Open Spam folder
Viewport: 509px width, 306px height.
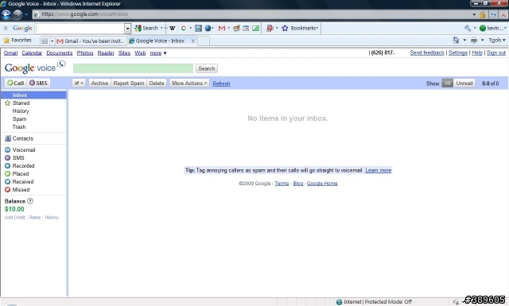pos(19,119)
